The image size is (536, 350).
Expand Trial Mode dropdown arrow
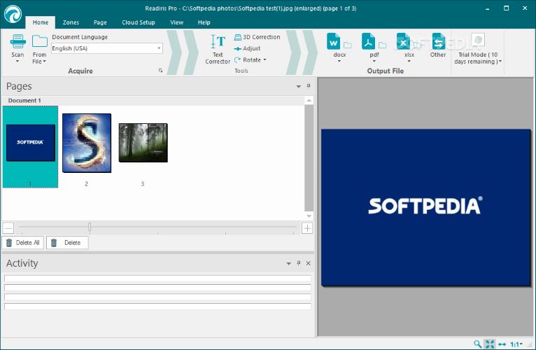500,62
